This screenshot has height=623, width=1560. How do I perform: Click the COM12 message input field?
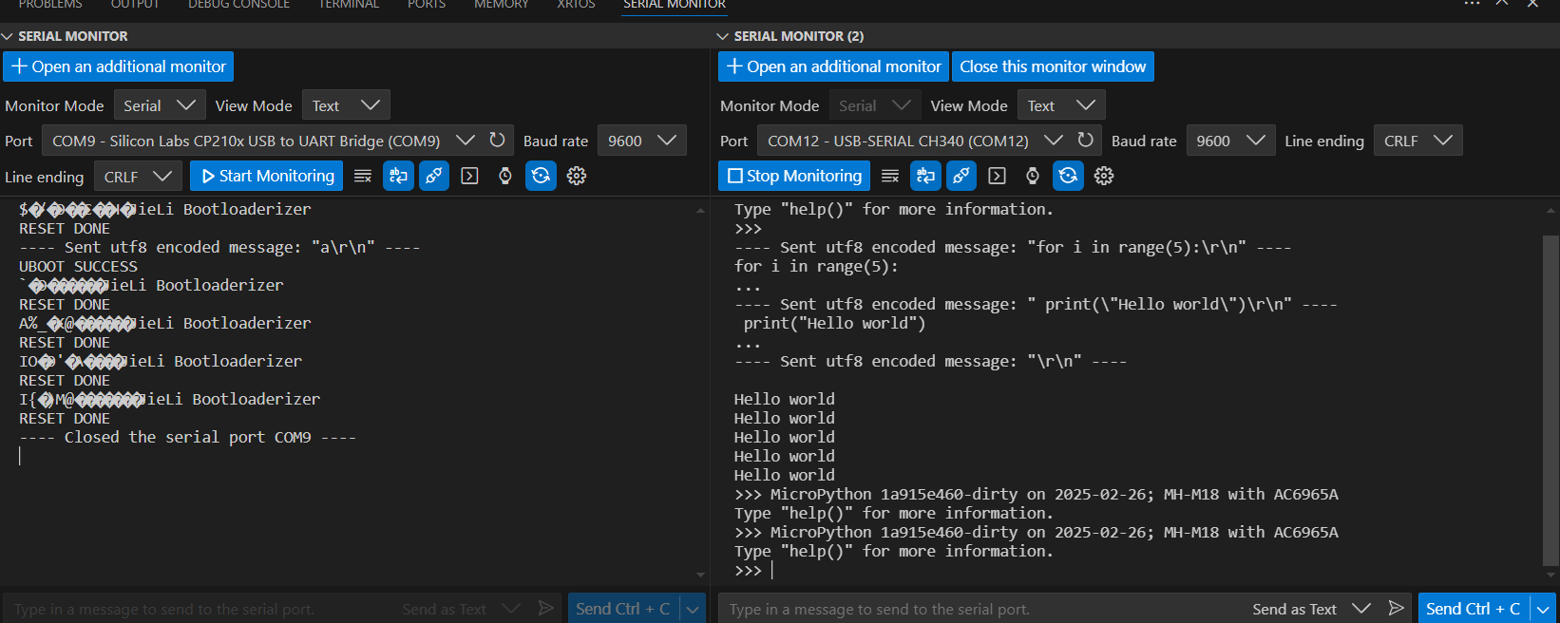979,609
